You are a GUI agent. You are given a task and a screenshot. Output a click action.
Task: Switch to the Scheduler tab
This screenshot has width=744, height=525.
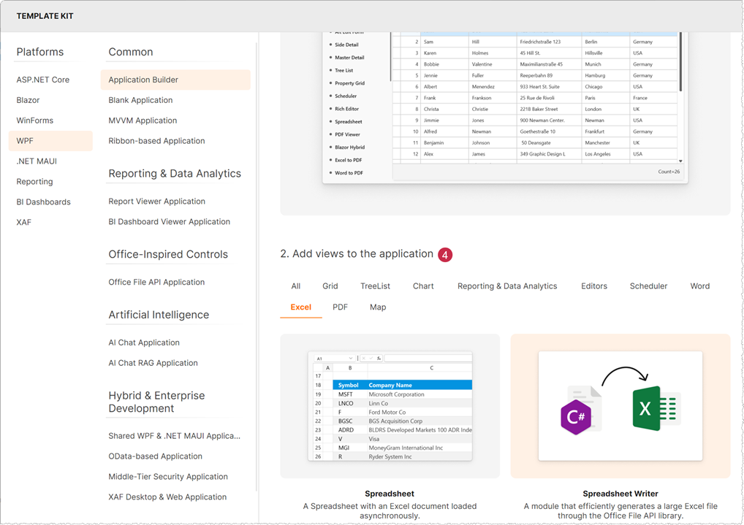click(x=648, y=286)
